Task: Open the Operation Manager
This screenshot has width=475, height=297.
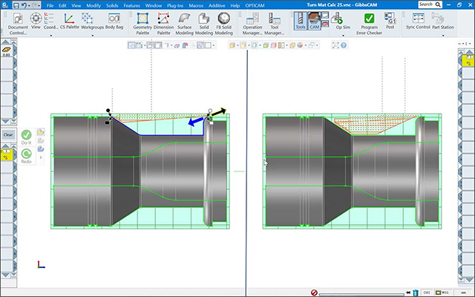Action: tap(253, 20)
